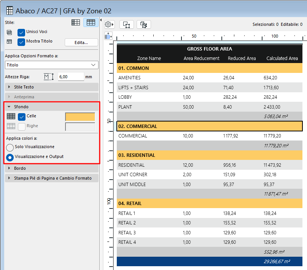Toggle the Mostra Titolo checkbox

tap(21, 41)
